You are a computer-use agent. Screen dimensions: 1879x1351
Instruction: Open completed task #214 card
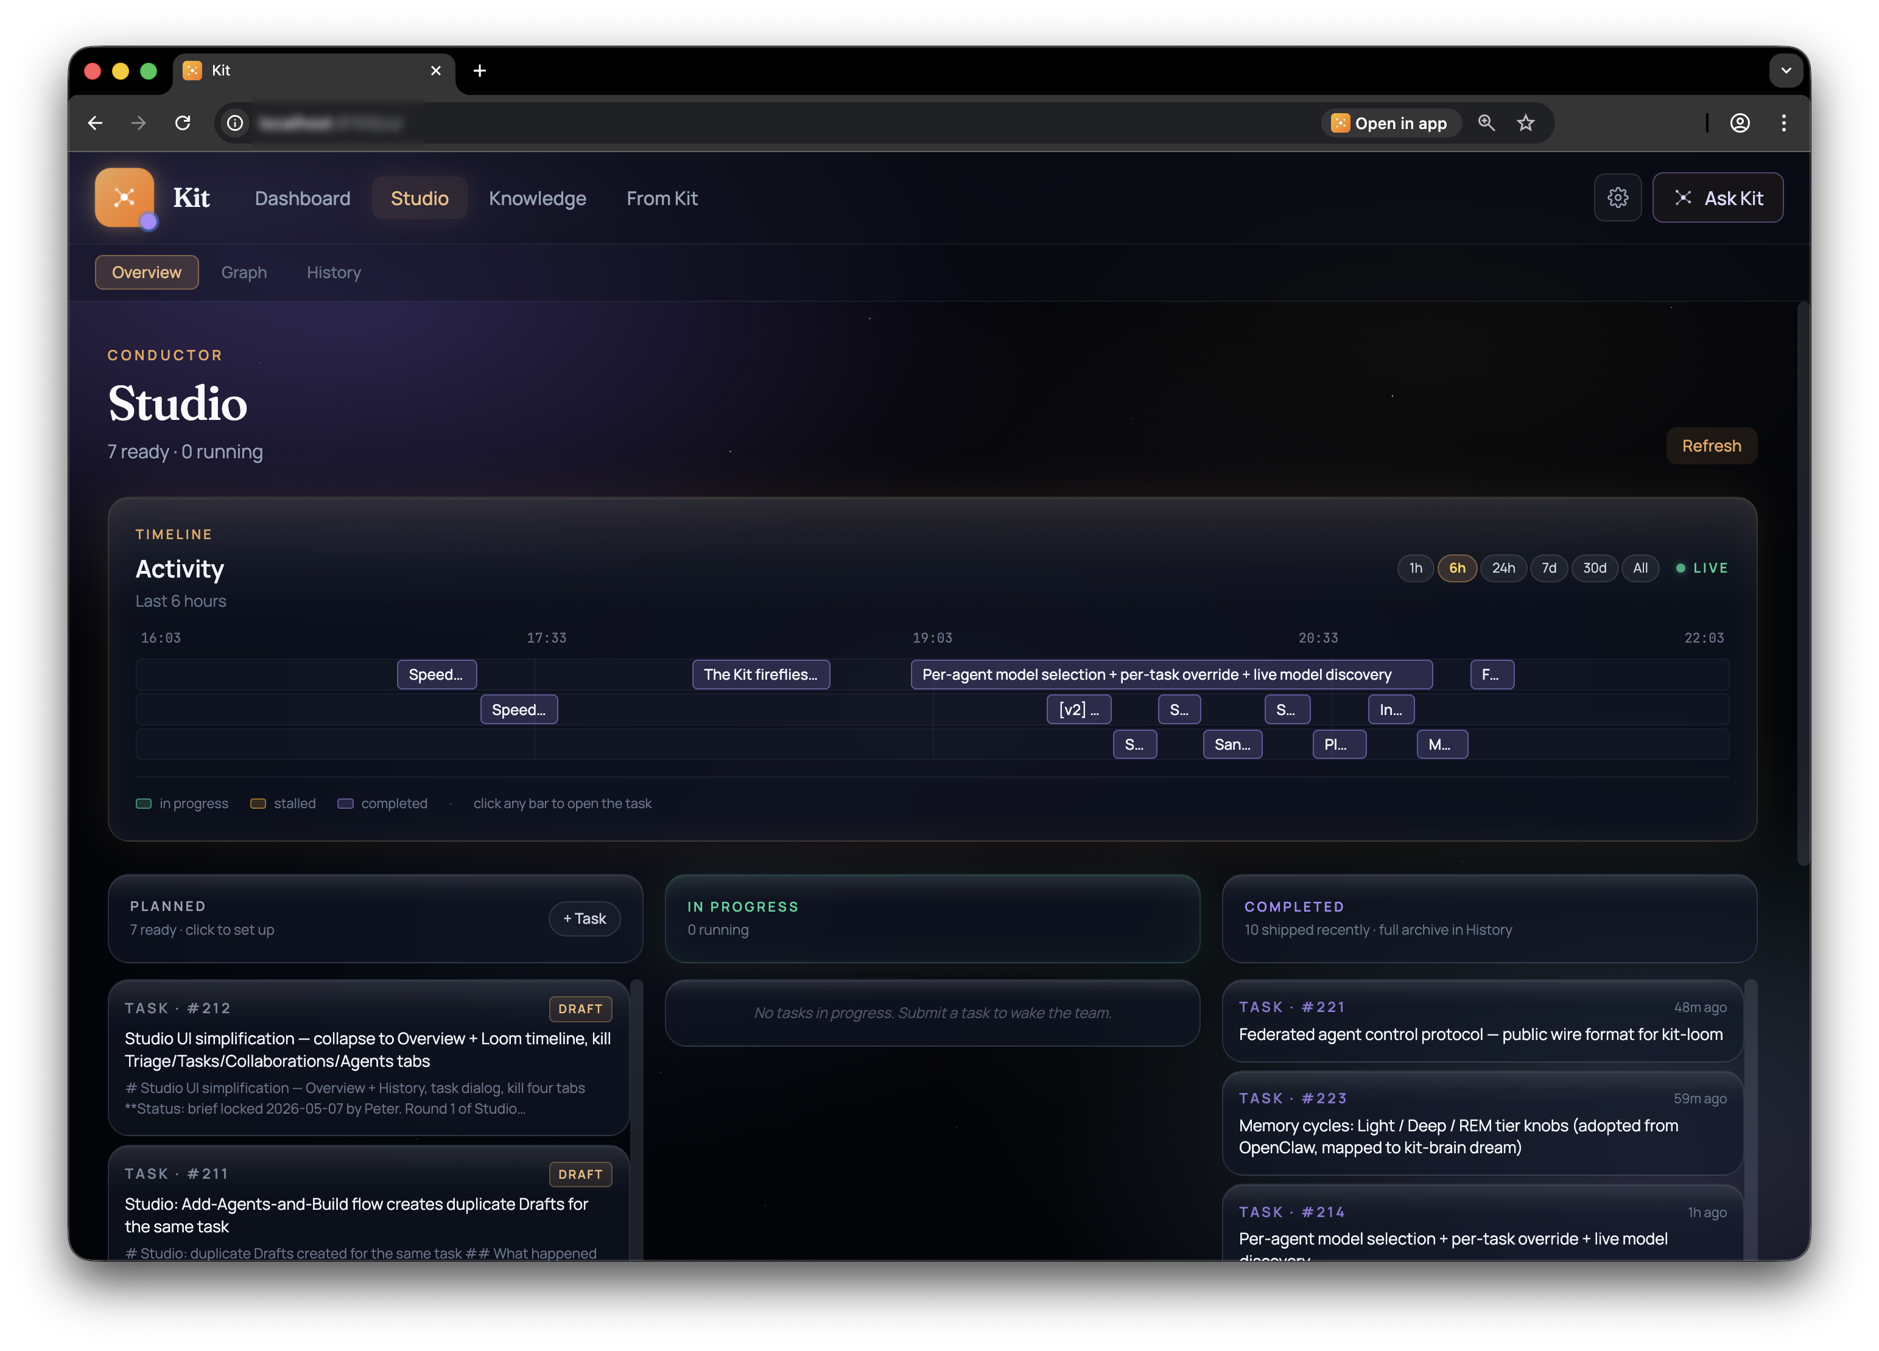click(x=1482, y=1224)
